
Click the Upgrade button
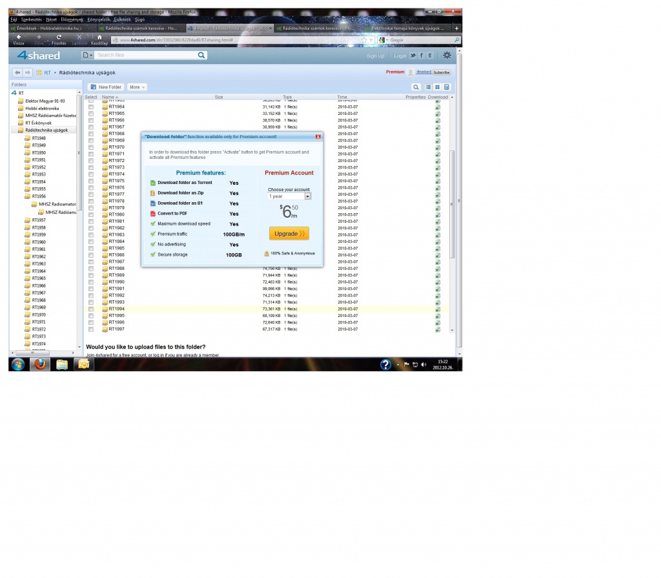click(x=289, y=234)
